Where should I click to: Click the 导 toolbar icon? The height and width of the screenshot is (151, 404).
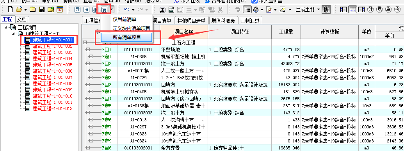click(78, 10)
